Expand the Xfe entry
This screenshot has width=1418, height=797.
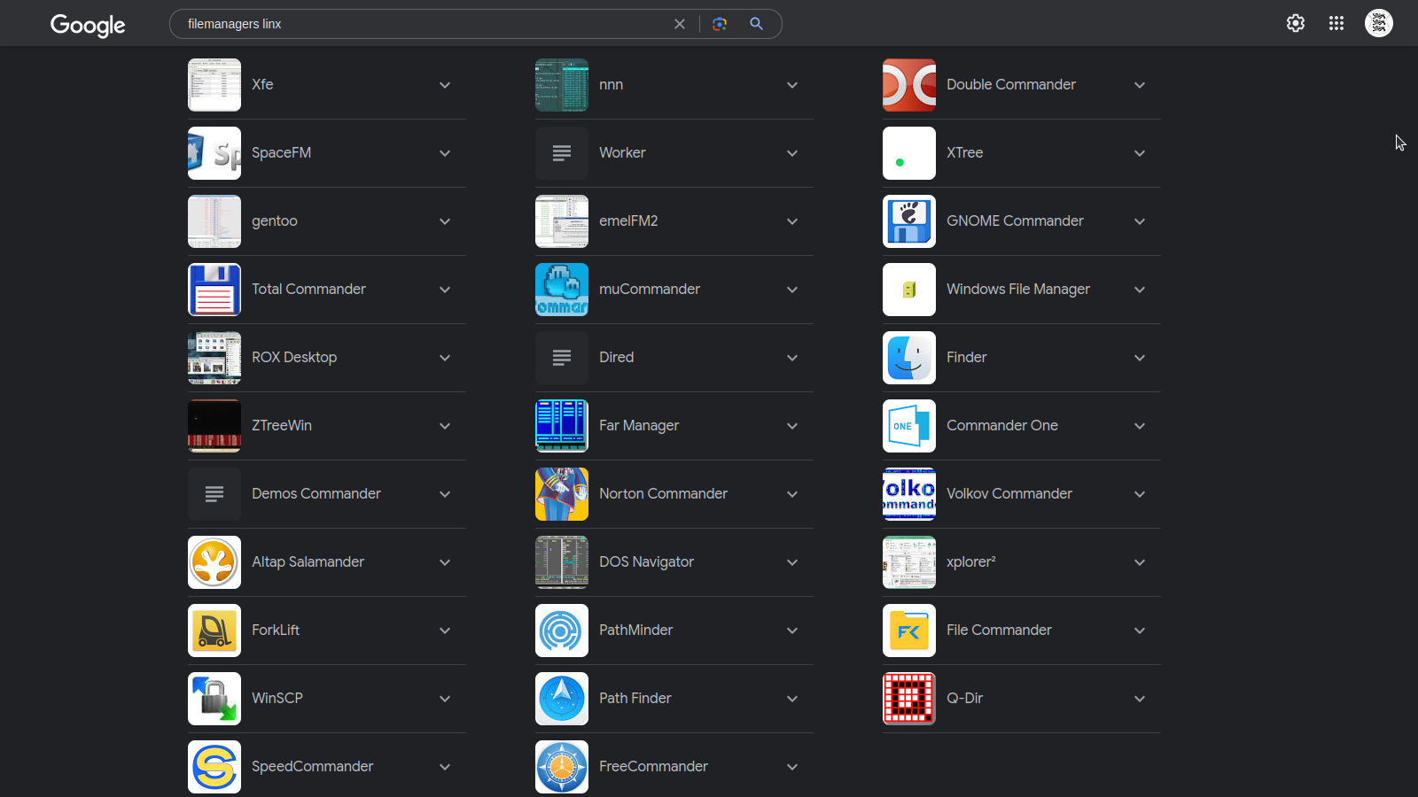445,85
